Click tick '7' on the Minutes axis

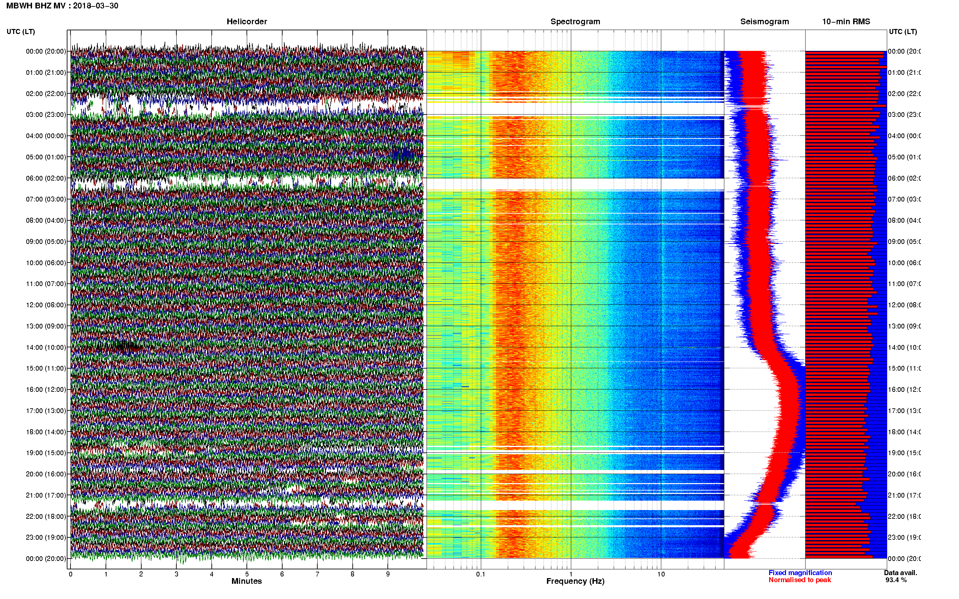pos(317,574)
